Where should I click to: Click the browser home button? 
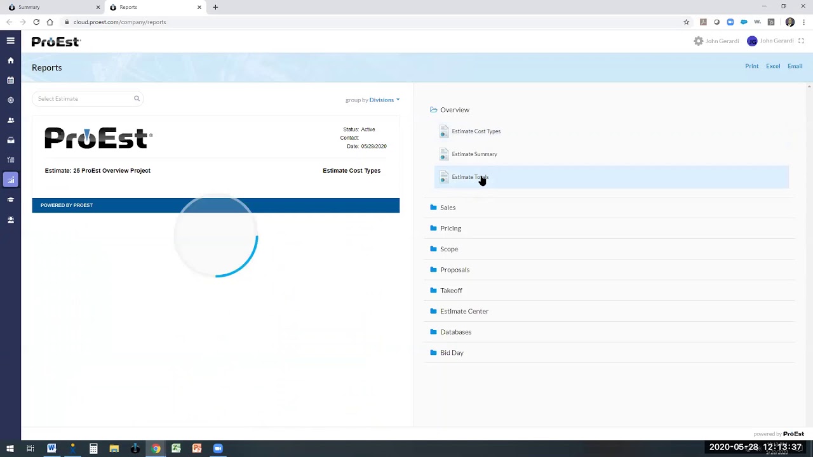(50, 22)
